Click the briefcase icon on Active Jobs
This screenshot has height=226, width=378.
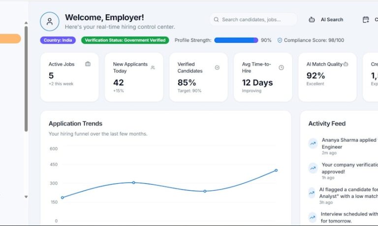[88, 64]
